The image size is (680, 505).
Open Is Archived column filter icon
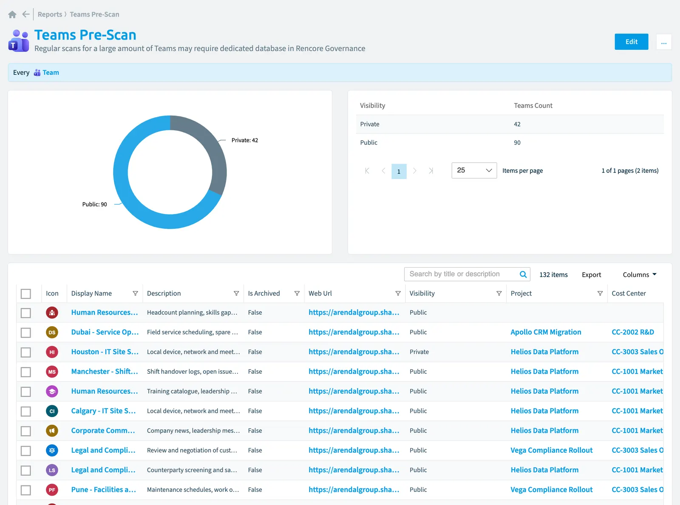(x=297, y=293)
